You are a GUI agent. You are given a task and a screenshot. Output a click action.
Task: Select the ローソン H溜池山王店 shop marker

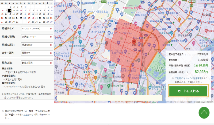point(85,11)
